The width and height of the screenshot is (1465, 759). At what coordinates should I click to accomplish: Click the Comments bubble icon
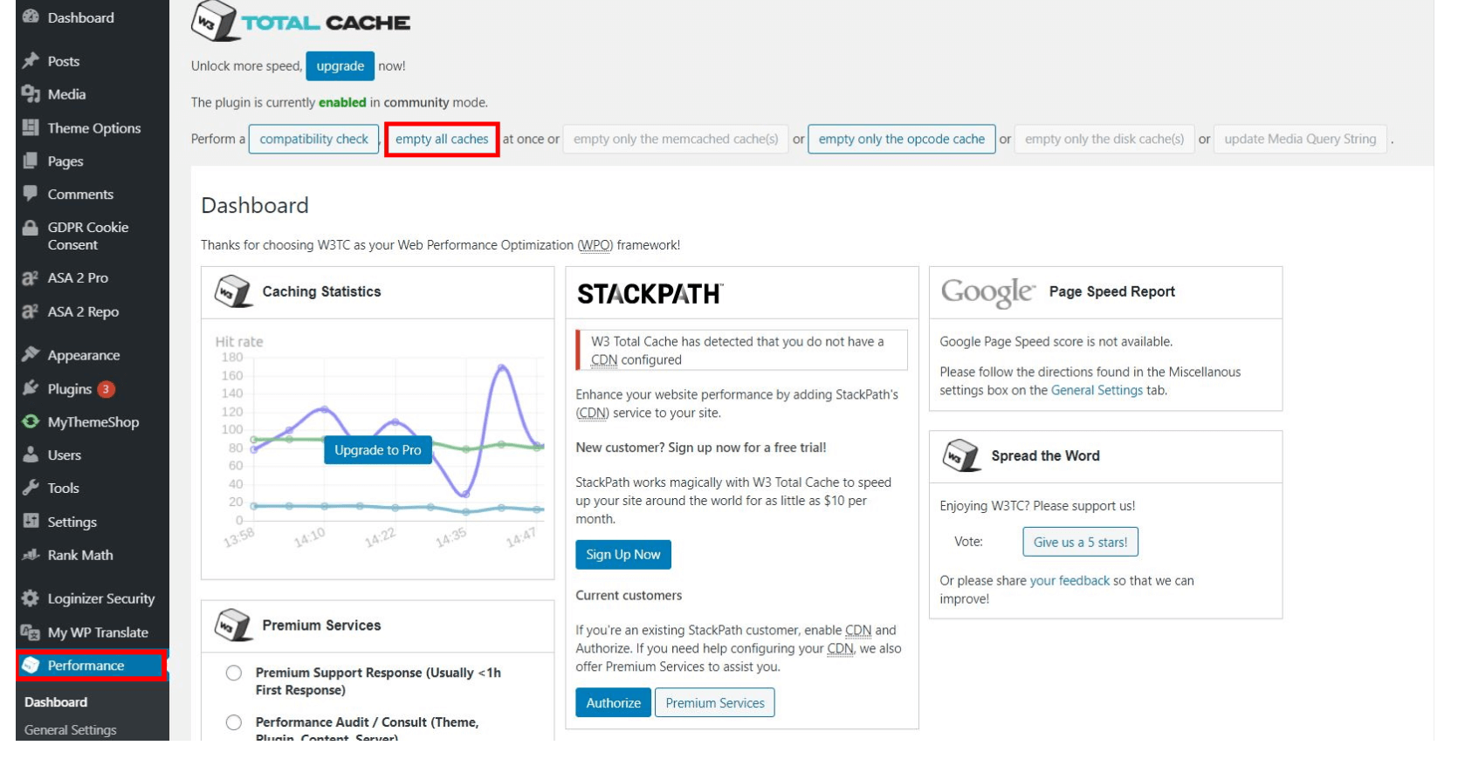[x=31, y=193]
